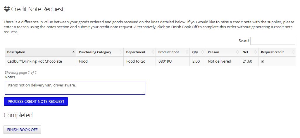Submit with Process Credit Note Request

click(x=36, y=101)
